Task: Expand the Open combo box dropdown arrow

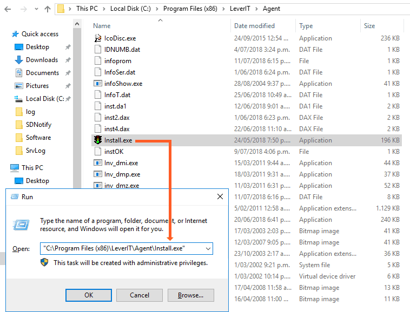Action: [x=208, y=249]
